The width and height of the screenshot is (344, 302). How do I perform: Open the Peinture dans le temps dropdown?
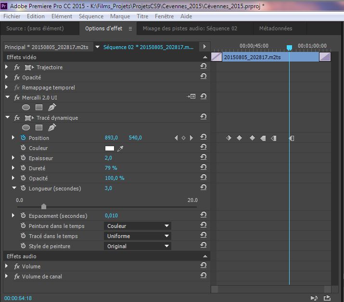click(x=138, y=226)
